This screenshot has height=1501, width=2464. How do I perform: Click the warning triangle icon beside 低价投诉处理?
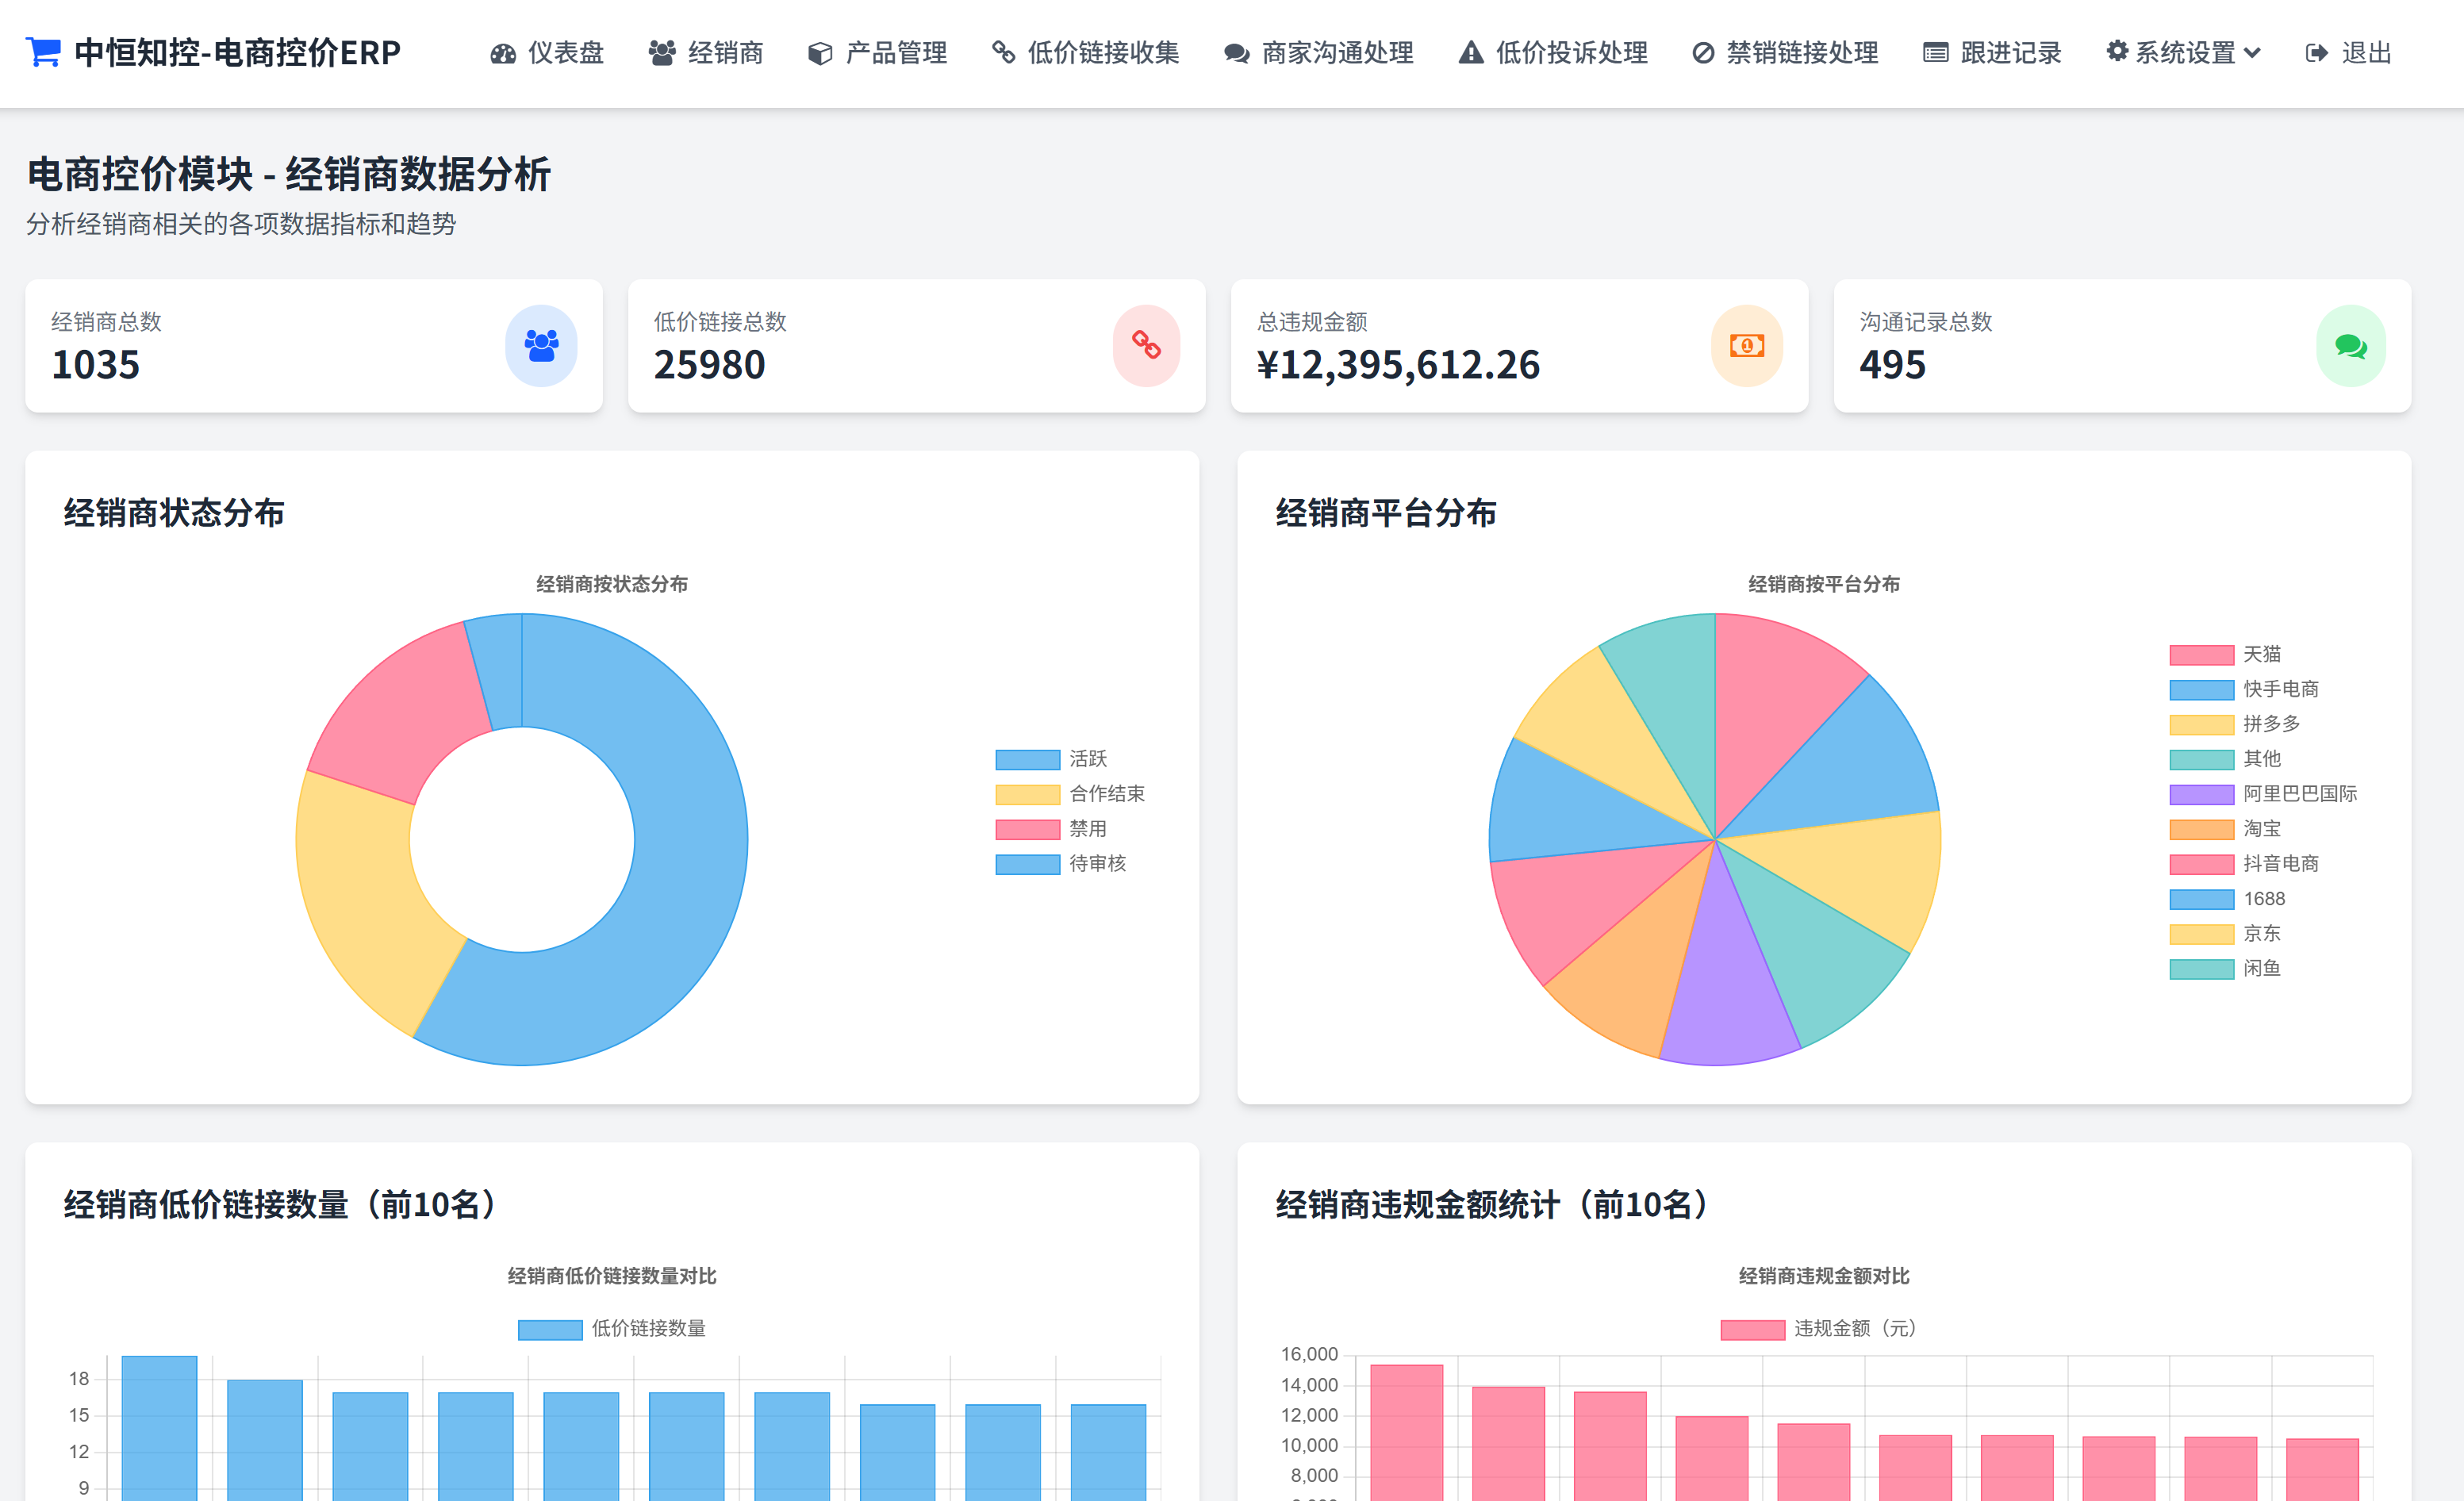pyautogui.click(x=1471, y=52)
